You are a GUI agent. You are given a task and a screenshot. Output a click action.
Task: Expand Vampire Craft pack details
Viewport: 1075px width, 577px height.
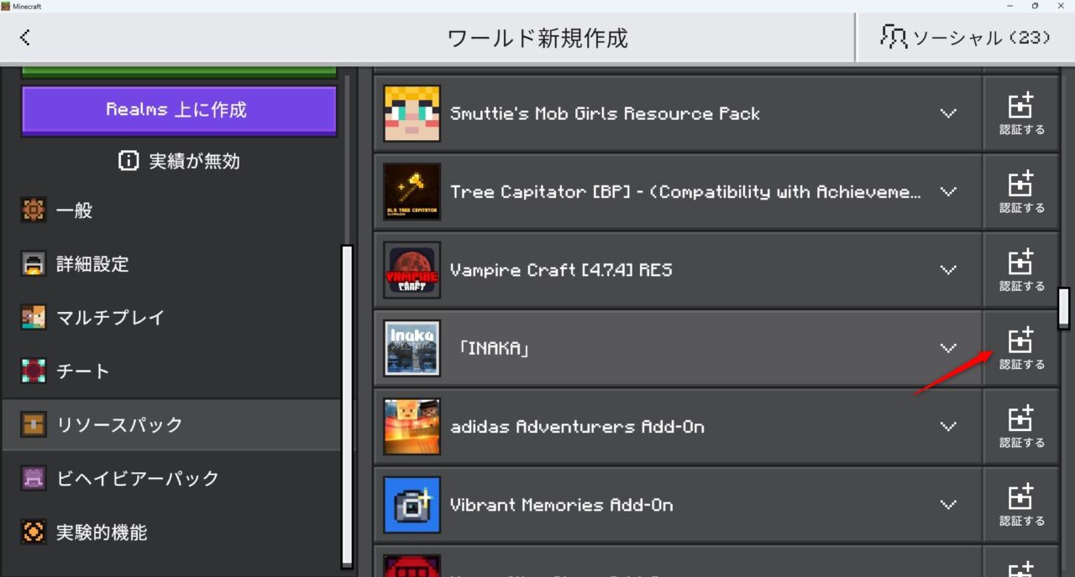click(x=948, y=270)
